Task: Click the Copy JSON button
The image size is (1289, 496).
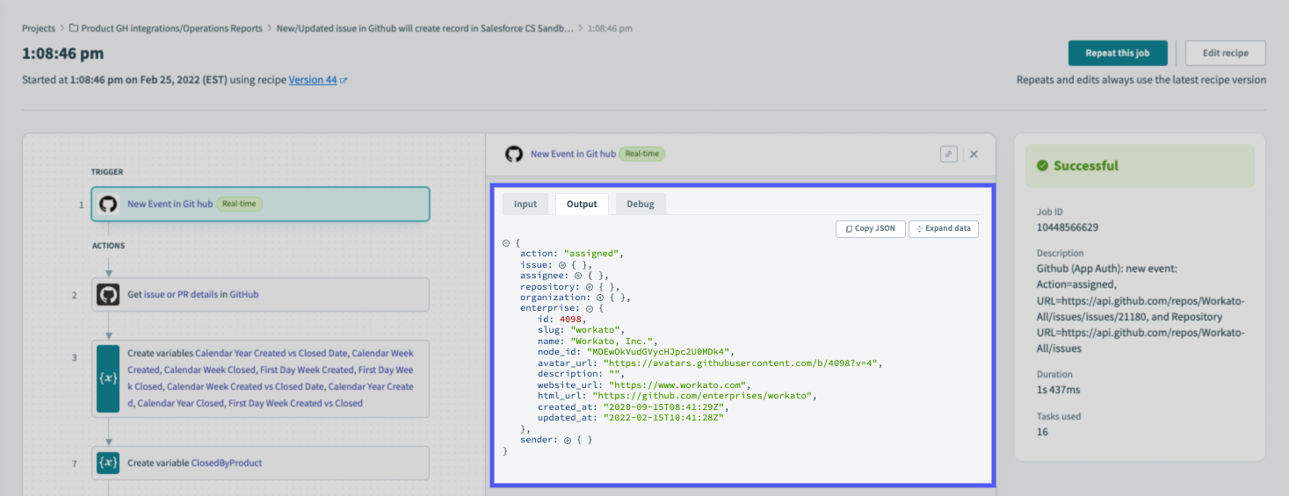Action: tap(870, 228)
